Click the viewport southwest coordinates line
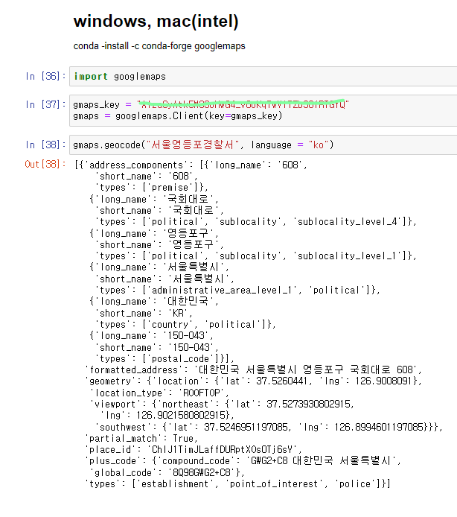 pyautogui.click(x=269, y=428)
